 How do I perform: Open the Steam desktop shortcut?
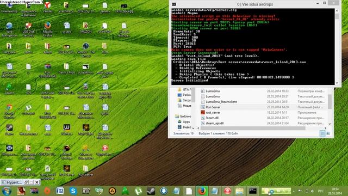tap(9, 130)
